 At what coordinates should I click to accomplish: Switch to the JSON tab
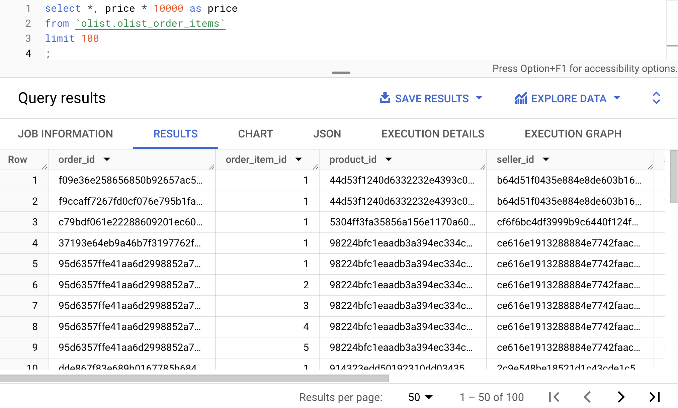[327, 134]
